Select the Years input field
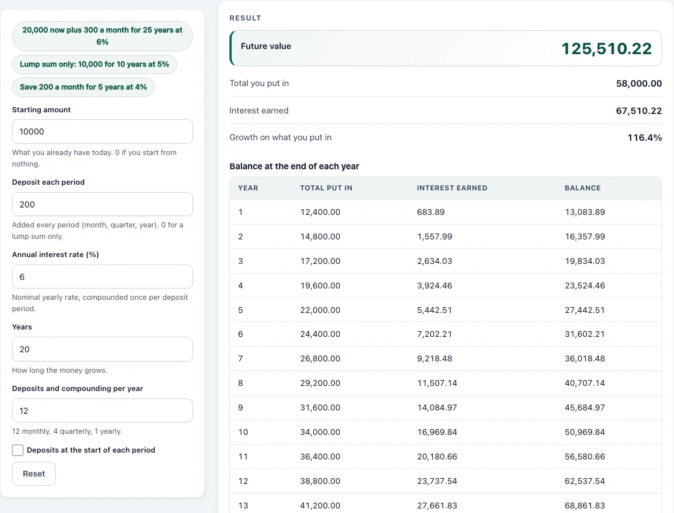The image size is (674, 513). (102, 349)
